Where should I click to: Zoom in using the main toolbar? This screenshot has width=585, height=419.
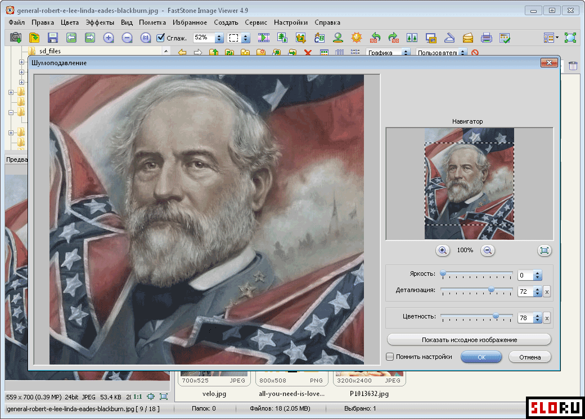pyautogui.click(x=109, y=38)
